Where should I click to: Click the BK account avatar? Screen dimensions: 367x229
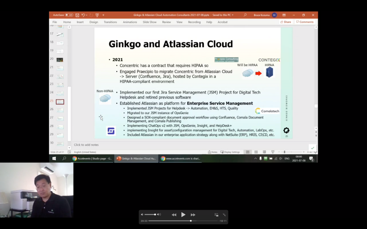point(274,15)
